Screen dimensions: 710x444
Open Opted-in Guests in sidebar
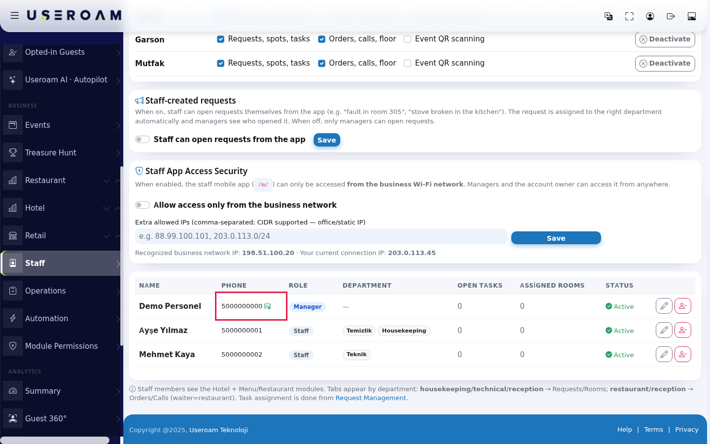pyautogui.click(x=61, y=52)
